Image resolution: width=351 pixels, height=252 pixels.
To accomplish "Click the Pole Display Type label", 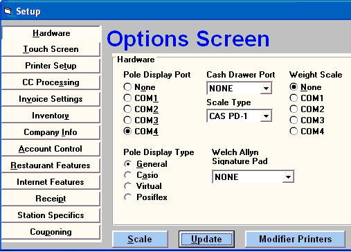I will tap(159, 152).
